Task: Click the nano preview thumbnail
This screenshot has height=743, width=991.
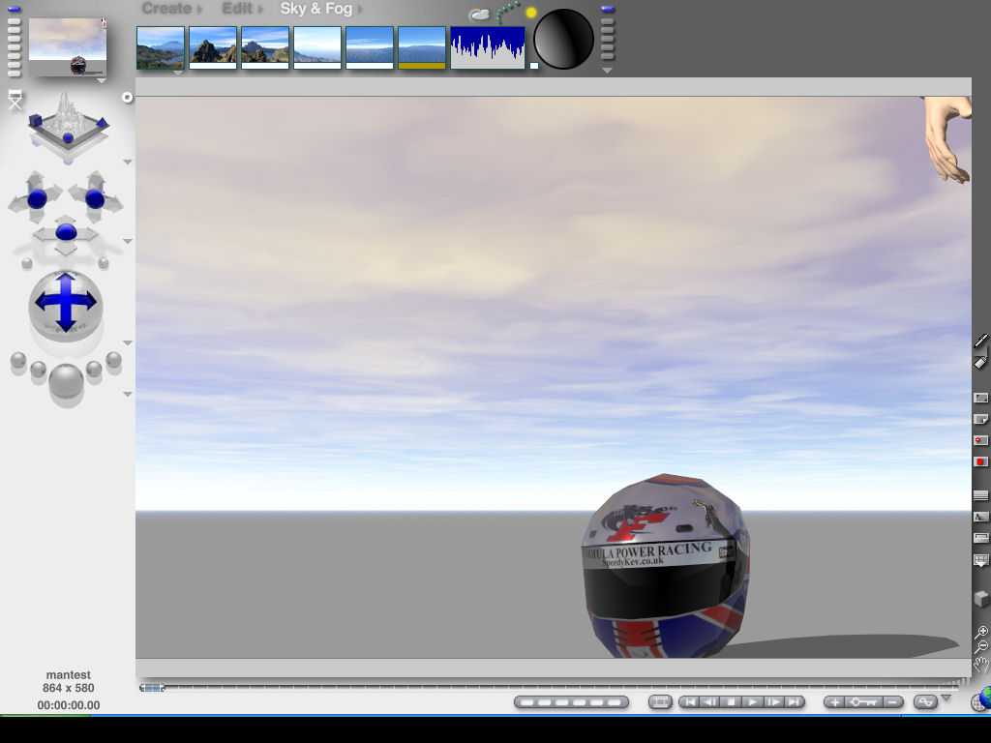Action: pos(68,46)
